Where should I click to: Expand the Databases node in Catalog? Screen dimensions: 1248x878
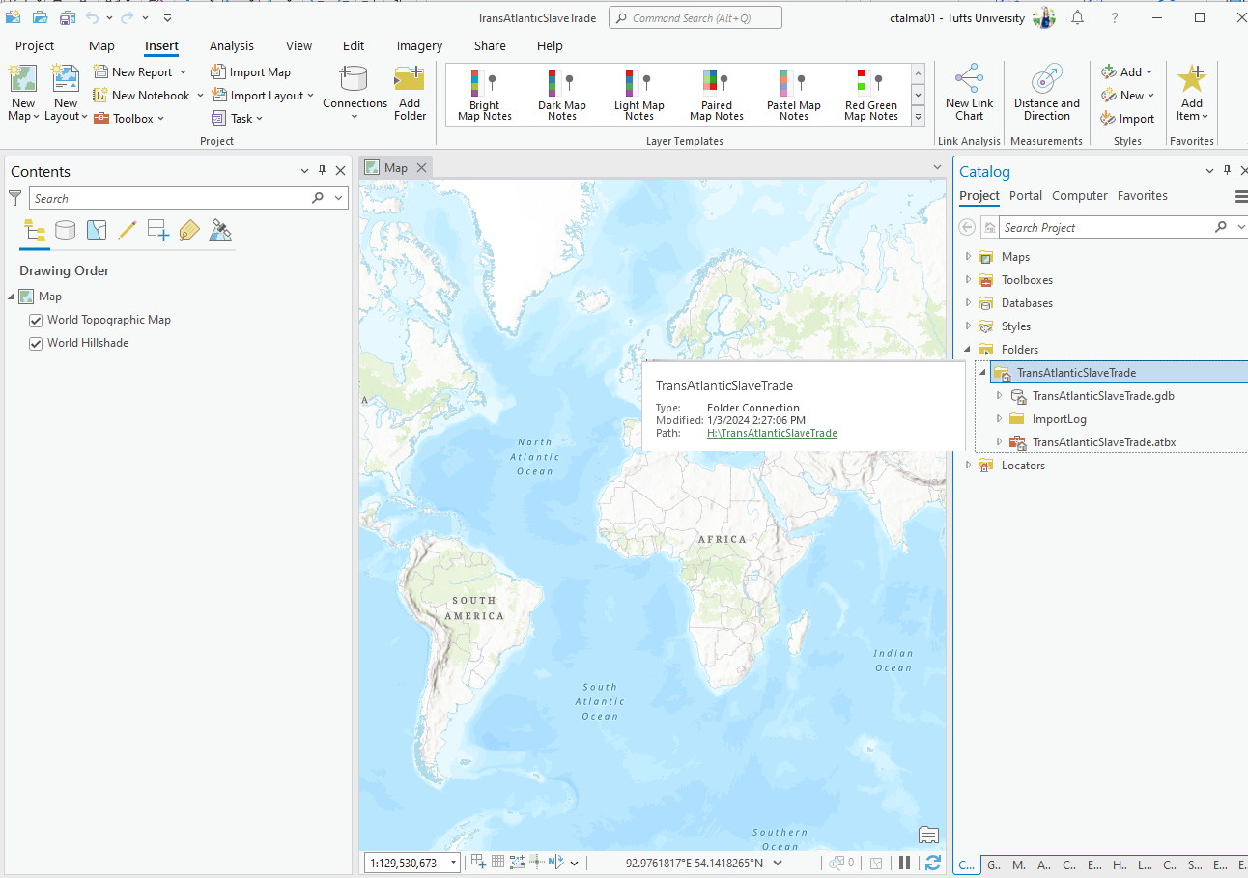969,303
